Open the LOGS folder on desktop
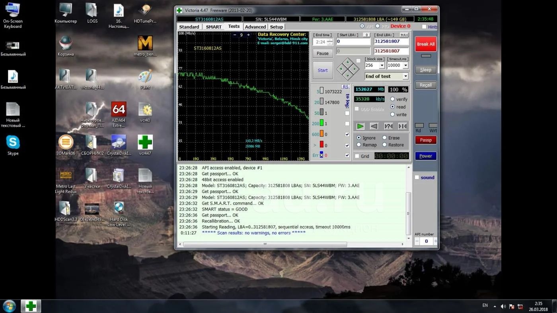This screenshot has width=557, height=313. [x=92, y=14]
